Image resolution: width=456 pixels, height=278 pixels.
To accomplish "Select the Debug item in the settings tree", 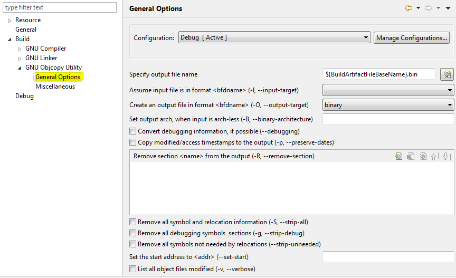I will [24, 96].
